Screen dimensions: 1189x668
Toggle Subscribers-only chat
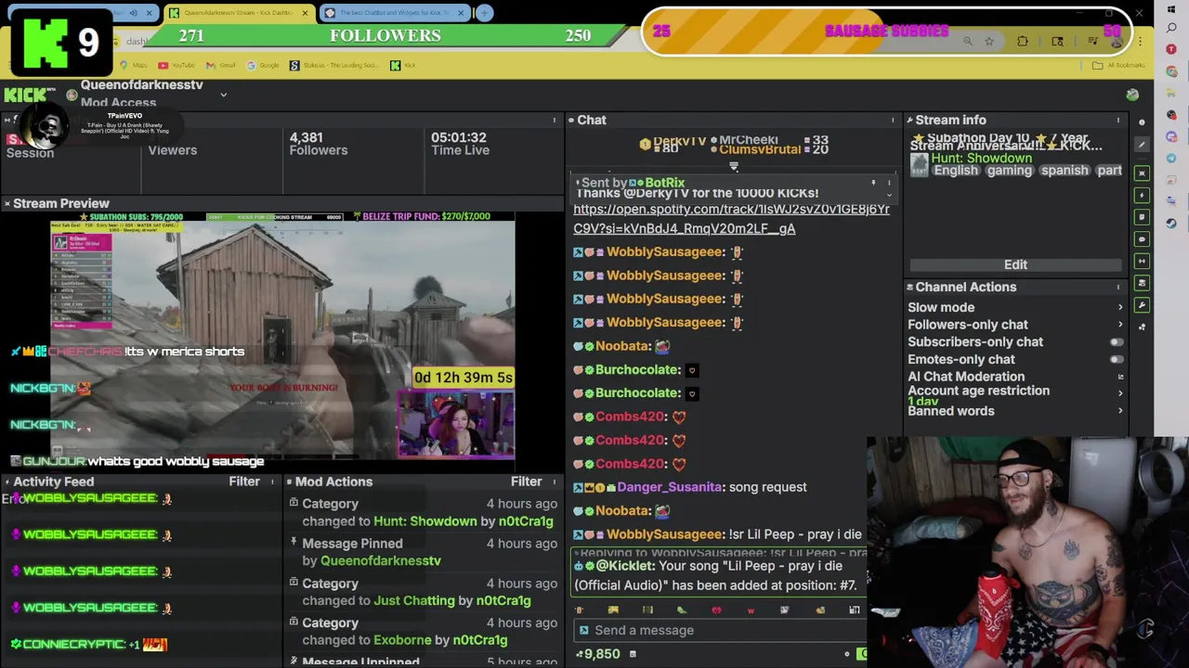pyautogui.click(x=1116, y=342)
